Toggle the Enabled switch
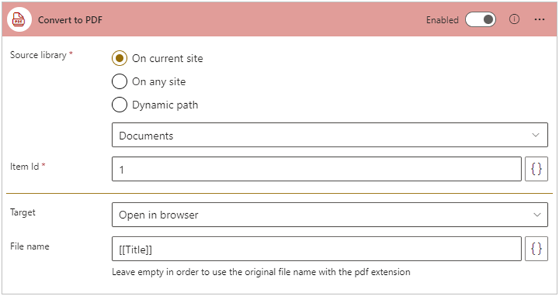 (481, 20)
